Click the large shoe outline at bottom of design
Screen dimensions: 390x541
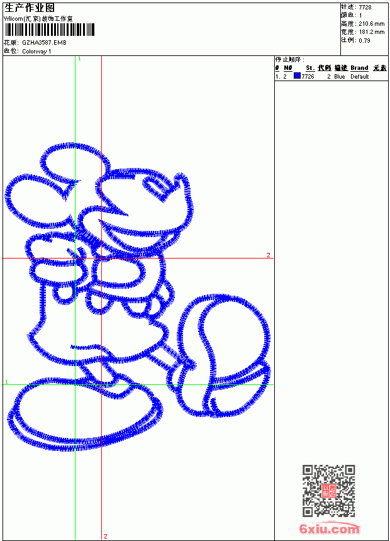(x=84, y=414)
